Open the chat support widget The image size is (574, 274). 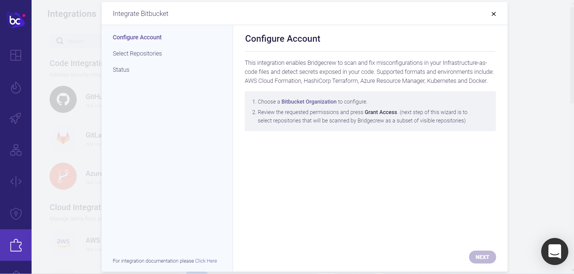[554, 251]
